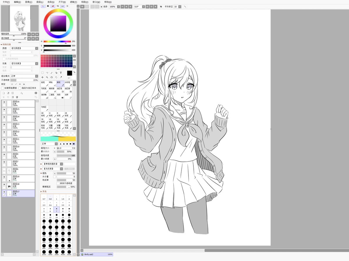
Task: Enable the 创建剪贴蒙版 checkbox
Action: [x=3, y=88]
